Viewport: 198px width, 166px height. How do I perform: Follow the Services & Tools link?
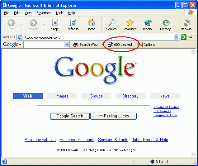point(113,140)
